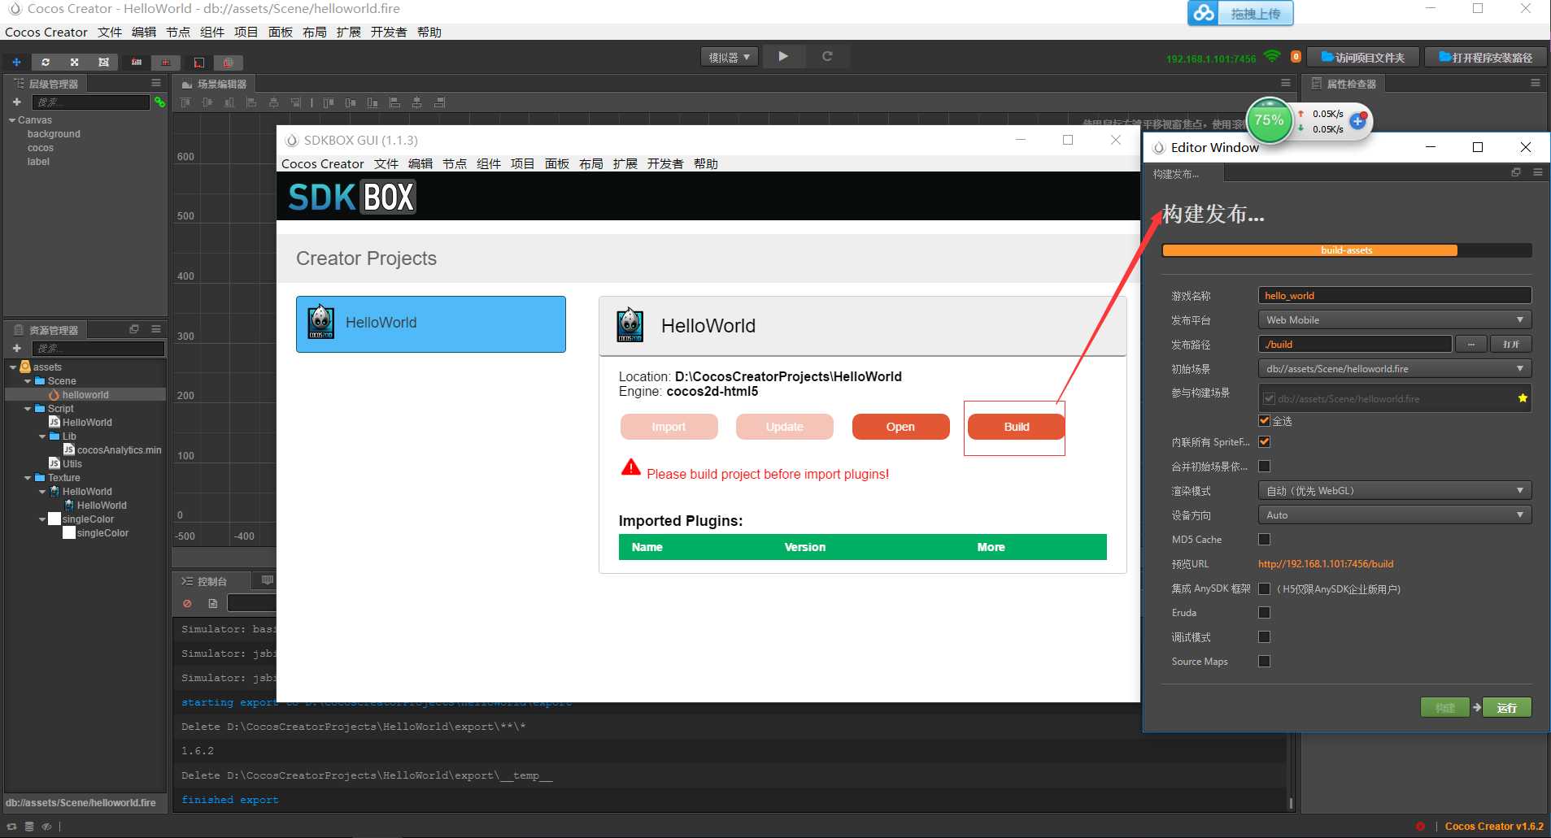Open the inspector panel menu icon

click(x=1536, y=83)
